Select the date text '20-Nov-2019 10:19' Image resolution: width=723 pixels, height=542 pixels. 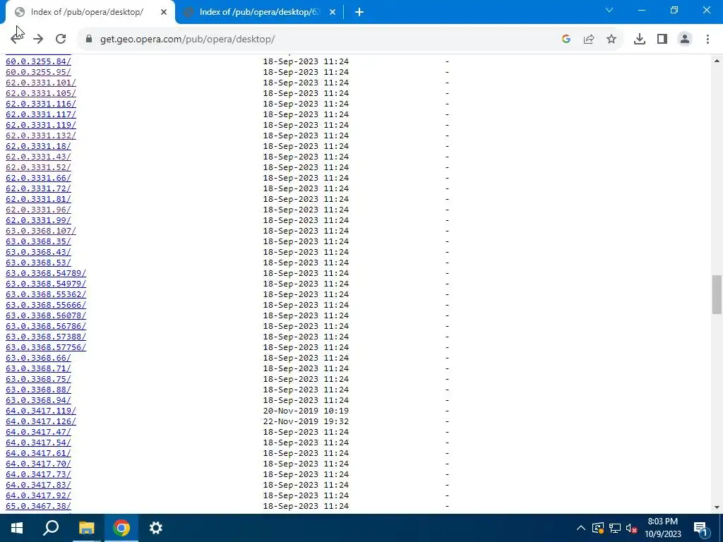point(306,411)
